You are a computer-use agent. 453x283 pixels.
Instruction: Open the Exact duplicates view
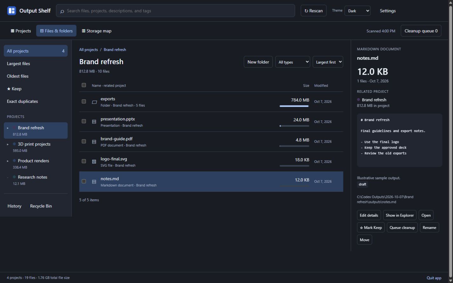pyautogui.click(x=36, y=101)
